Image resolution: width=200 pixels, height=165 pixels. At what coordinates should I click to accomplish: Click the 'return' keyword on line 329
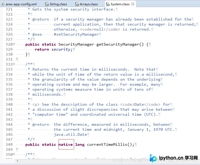coord(42,49)
